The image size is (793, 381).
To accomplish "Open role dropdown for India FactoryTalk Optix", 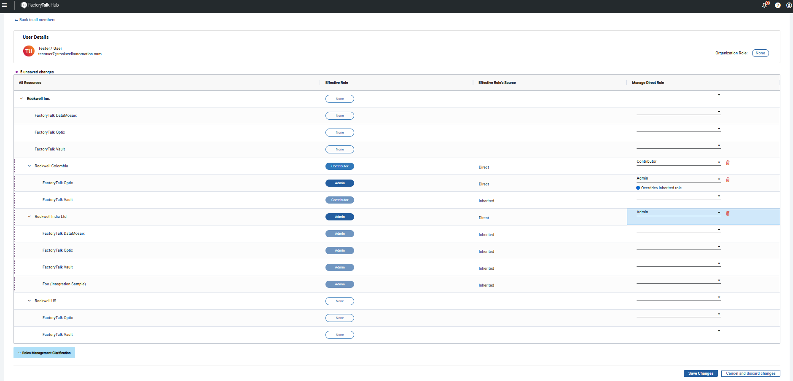I will click(x=678, y=247).
